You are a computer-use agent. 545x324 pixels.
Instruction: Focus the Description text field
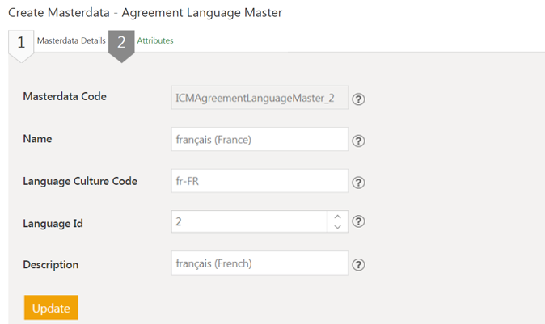(x=260, y=263)
